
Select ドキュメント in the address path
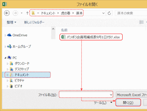(48, 13)
